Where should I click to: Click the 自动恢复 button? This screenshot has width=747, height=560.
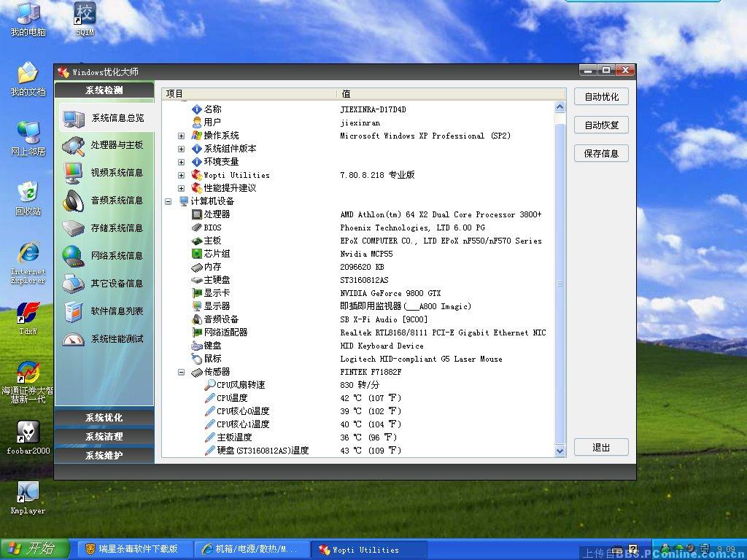601,125
